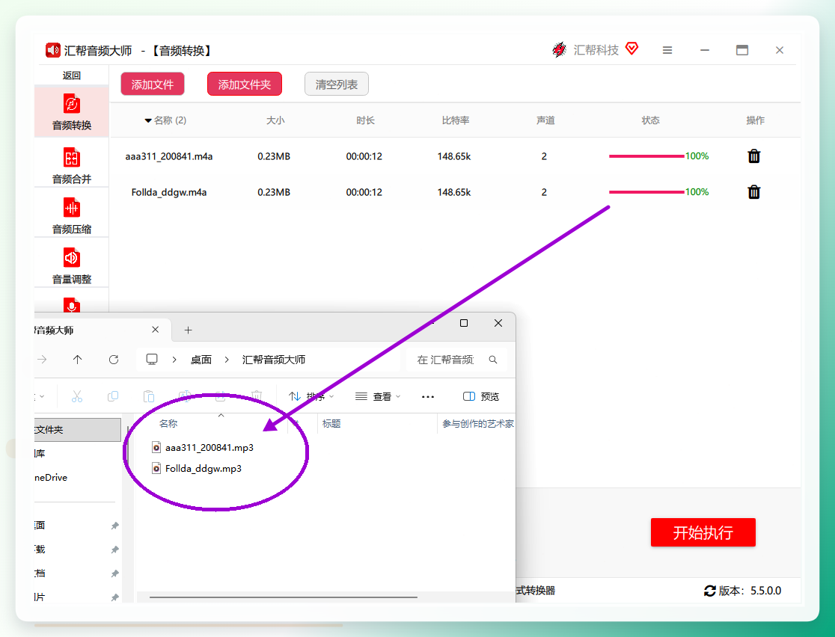Click pin icon beside 面 quick access entry
Image resolution: width=835 pixels, height=637 pixels.
114,526
